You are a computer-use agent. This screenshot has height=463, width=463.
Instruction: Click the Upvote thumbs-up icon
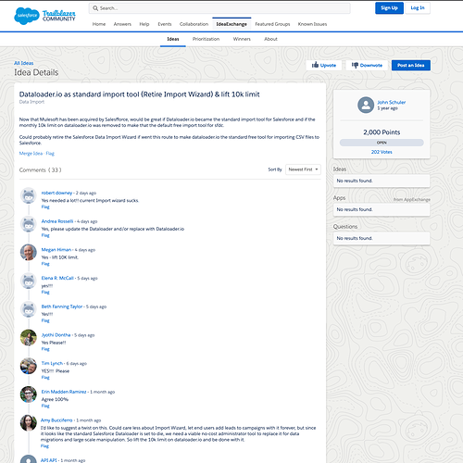tap(315, 65)
